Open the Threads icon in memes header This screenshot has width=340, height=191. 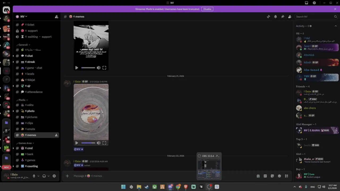tap(268, 16)
